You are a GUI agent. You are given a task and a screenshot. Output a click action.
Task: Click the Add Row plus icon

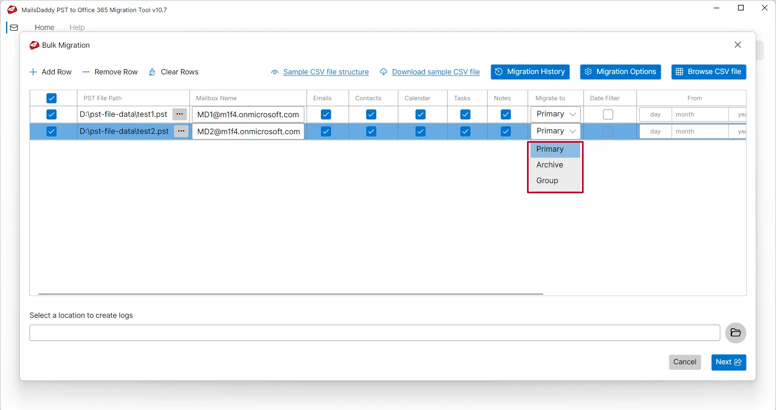(33, 72)
